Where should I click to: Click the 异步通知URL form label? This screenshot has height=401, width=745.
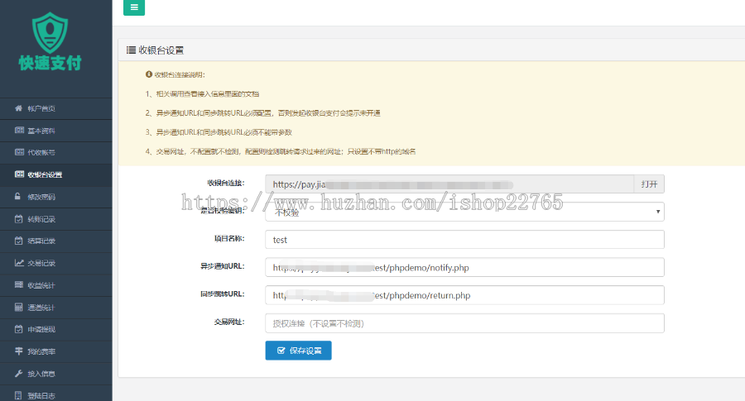[223, 266]
